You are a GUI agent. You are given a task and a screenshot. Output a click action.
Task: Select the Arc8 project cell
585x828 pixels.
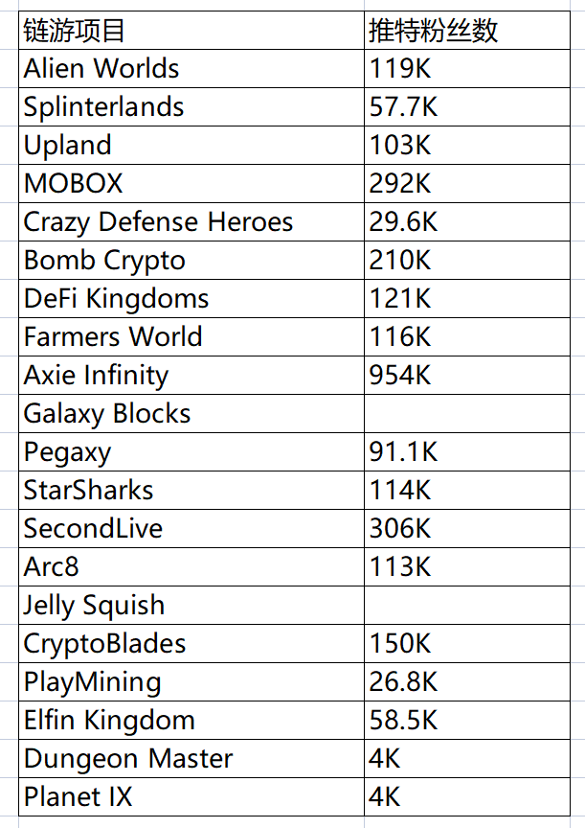pos(191,566)
